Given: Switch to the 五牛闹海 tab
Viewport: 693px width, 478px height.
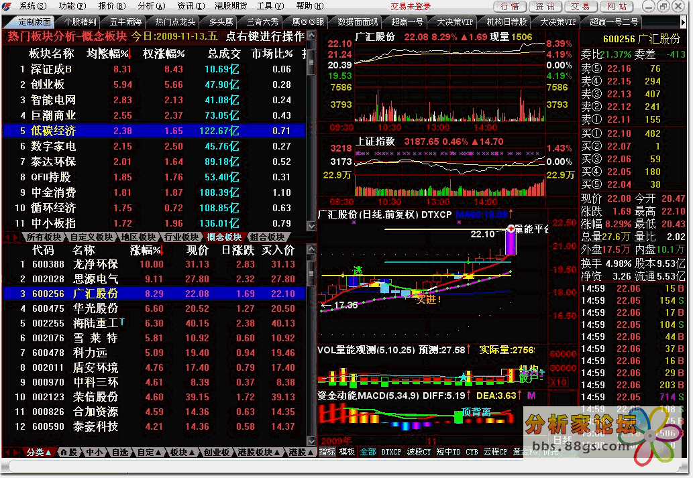Looking at the screenshot, I should (x=125, y=21).
